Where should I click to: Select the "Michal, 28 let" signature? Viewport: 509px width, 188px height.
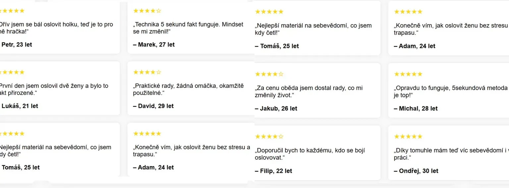click(x=416, y=108)
